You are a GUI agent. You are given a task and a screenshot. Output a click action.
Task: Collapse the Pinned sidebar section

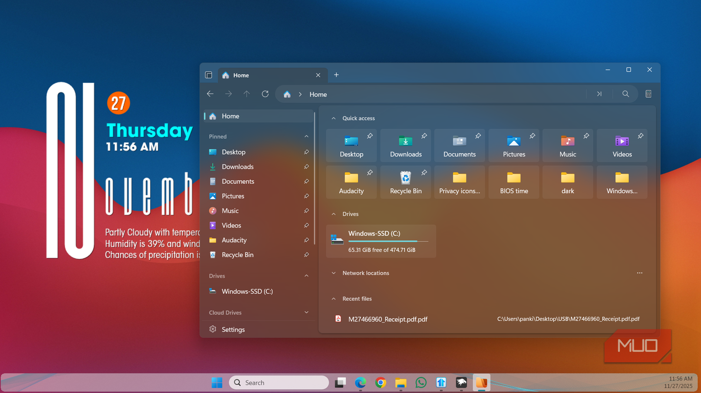tap(307, 136)
